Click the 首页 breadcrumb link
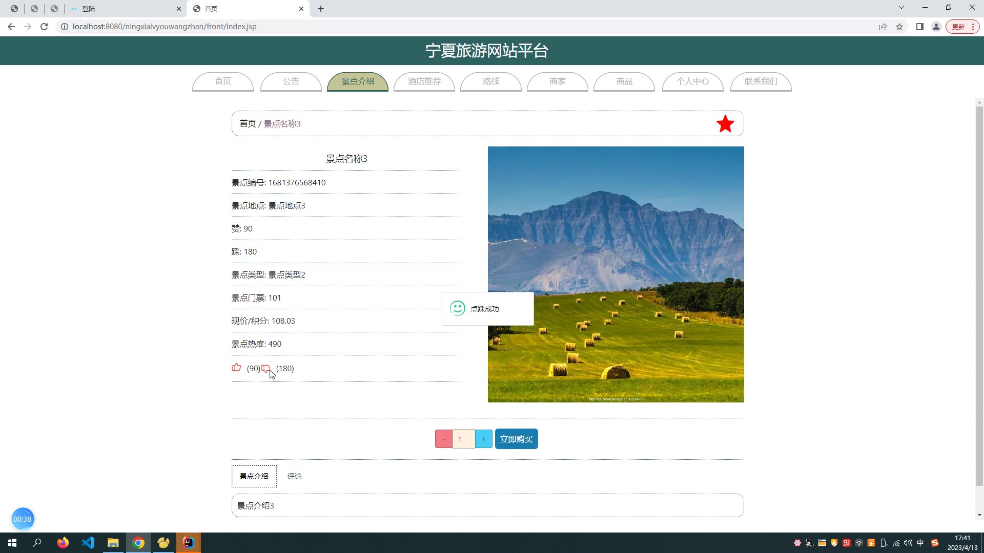 tap(248, 123)
